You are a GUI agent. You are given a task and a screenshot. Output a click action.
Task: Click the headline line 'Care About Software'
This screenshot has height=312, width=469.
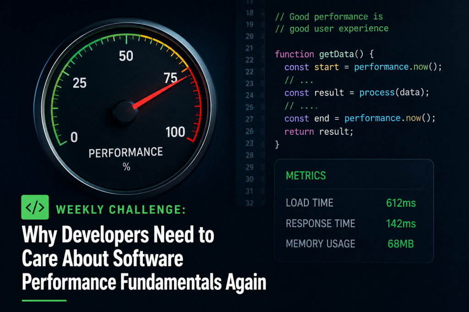pyautogui.click(x=103, y=258)
